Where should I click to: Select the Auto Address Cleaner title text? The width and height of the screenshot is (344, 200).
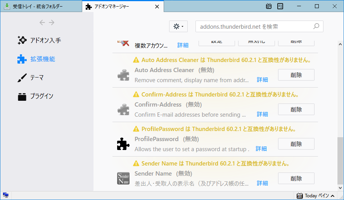click(164, 70)
